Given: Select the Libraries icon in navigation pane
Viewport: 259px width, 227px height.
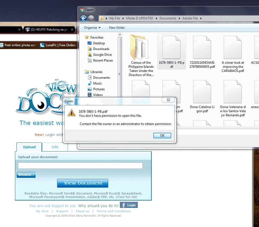Looking at the screenshot, I should pyautogui.click(x=87, y=72).
